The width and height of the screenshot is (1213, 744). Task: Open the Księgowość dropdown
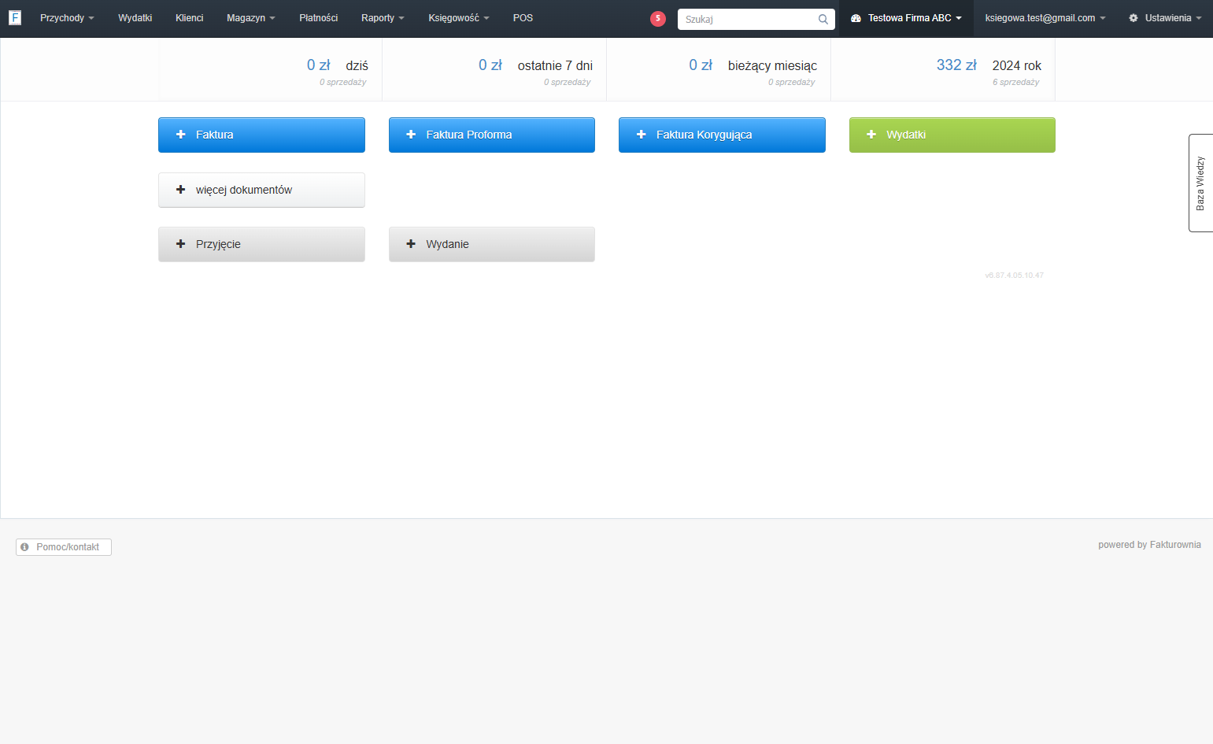point(459,18)
